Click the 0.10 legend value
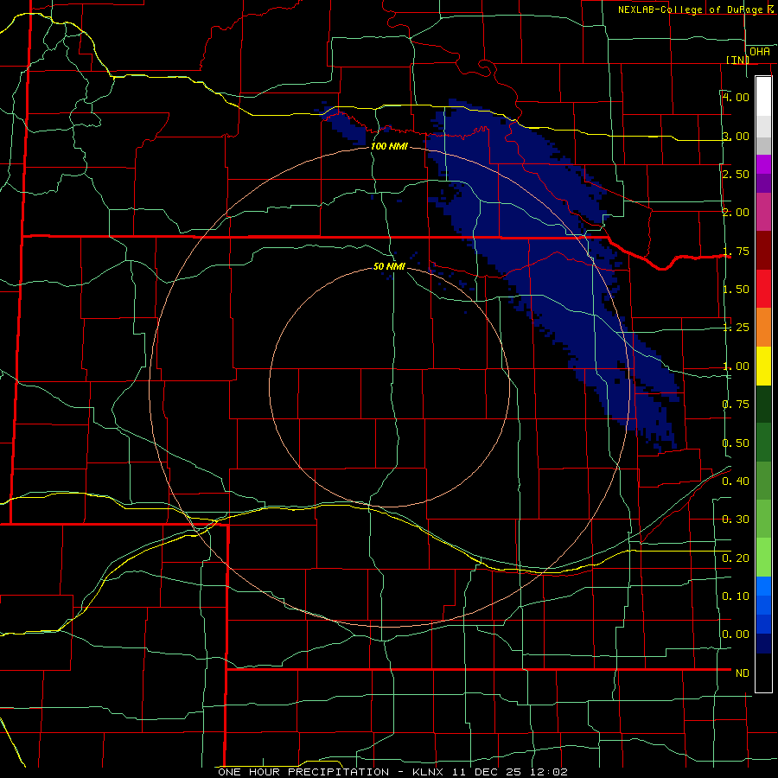Image resolution: width=778 pixels, height=778 pixels. pyautogui.click(x=736, y=596)
